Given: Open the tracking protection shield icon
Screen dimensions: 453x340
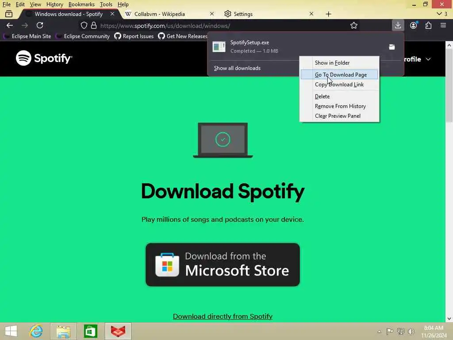Looking at the screenshot, I should coord(84,25).
